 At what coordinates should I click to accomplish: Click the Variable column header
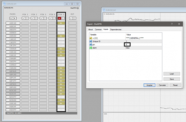[x=107, y=35]
